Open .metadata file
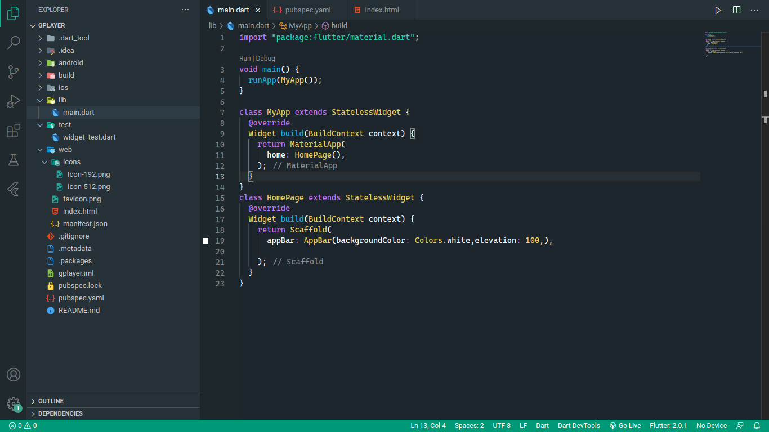Screen dimensions: 769x432 (113, 249)
